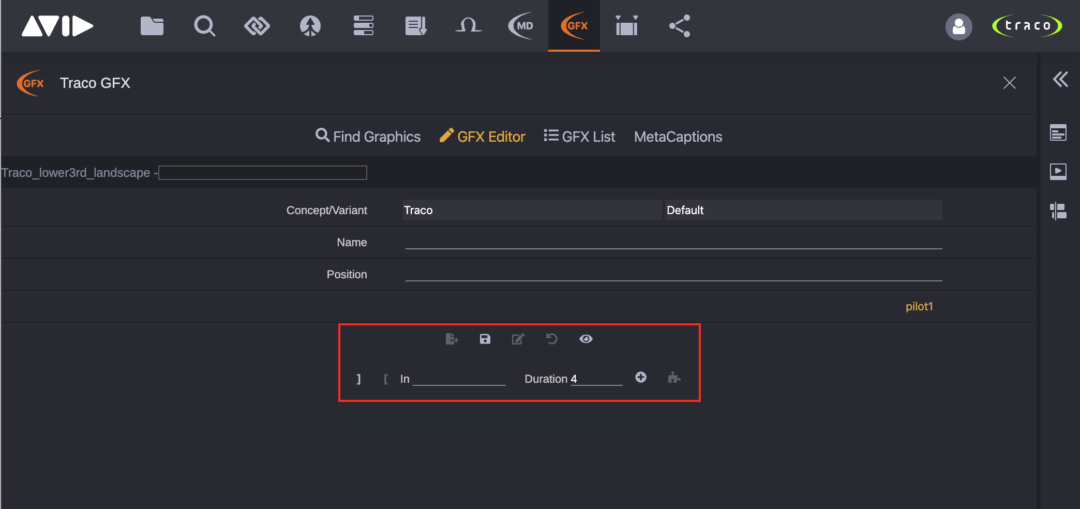This screenshot has width=1080, height=509.
Task: Switch to GFX List tab
Action: pyautogui.click(x=579, y=137)
